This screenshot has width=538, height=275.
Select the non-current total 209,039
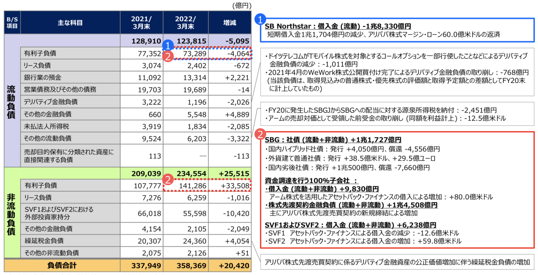146,174
